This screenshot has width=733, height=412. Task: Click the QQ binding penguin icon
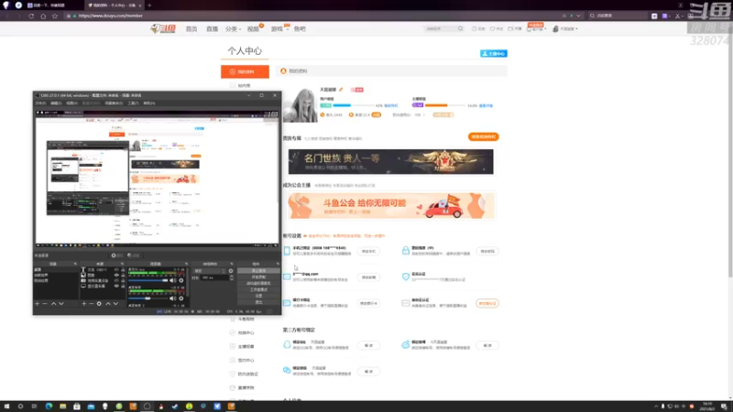[x=287, y=345]
